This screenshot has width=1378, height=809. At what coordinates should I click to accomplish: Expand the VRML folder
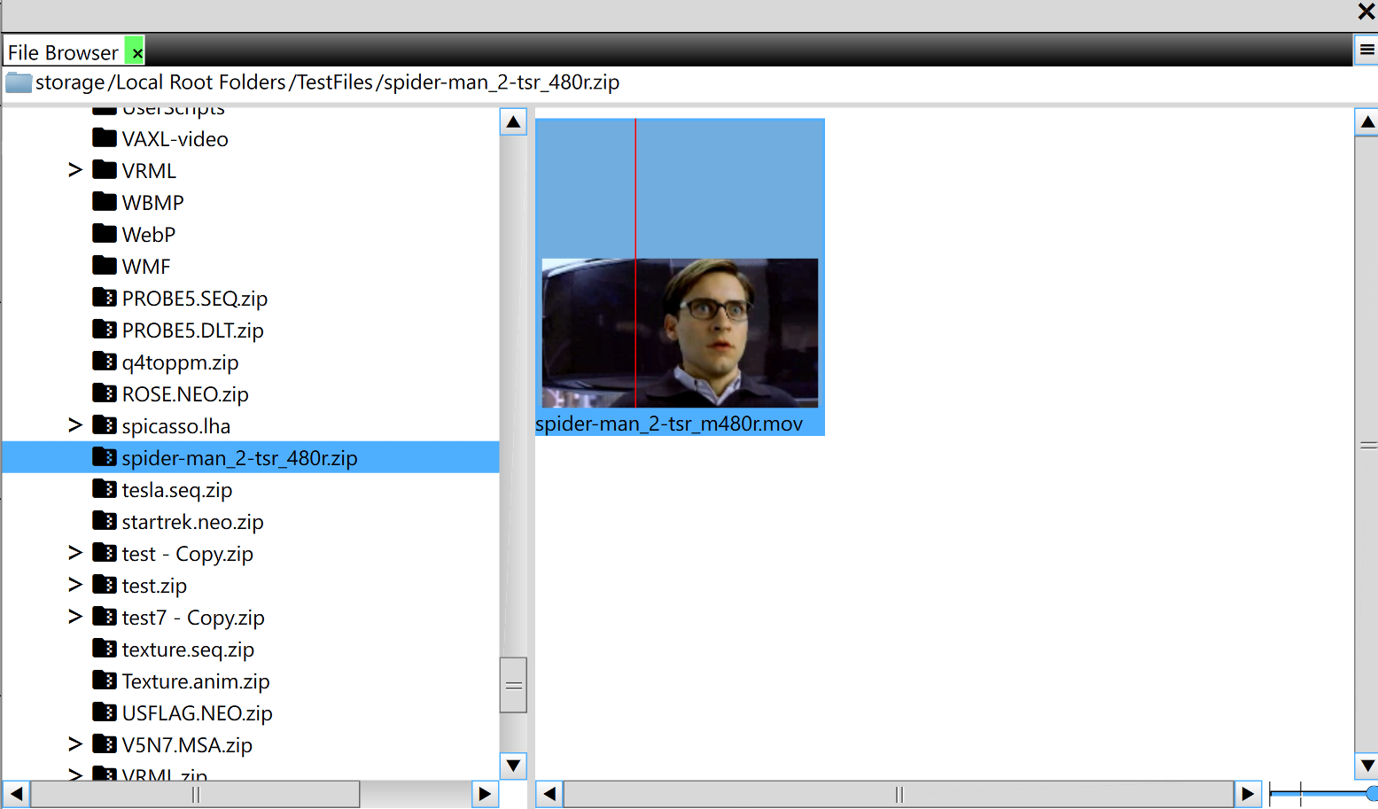point(75,170)
